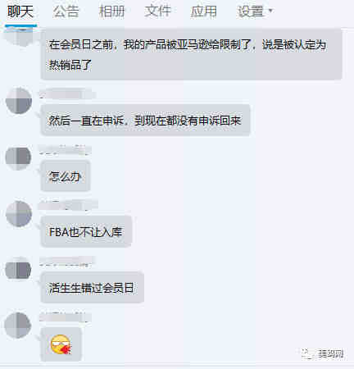This screenshot has height=369, width=354.
Task: Expand the 设置 dropdown arrow
Action: click(x=270, y=11)
